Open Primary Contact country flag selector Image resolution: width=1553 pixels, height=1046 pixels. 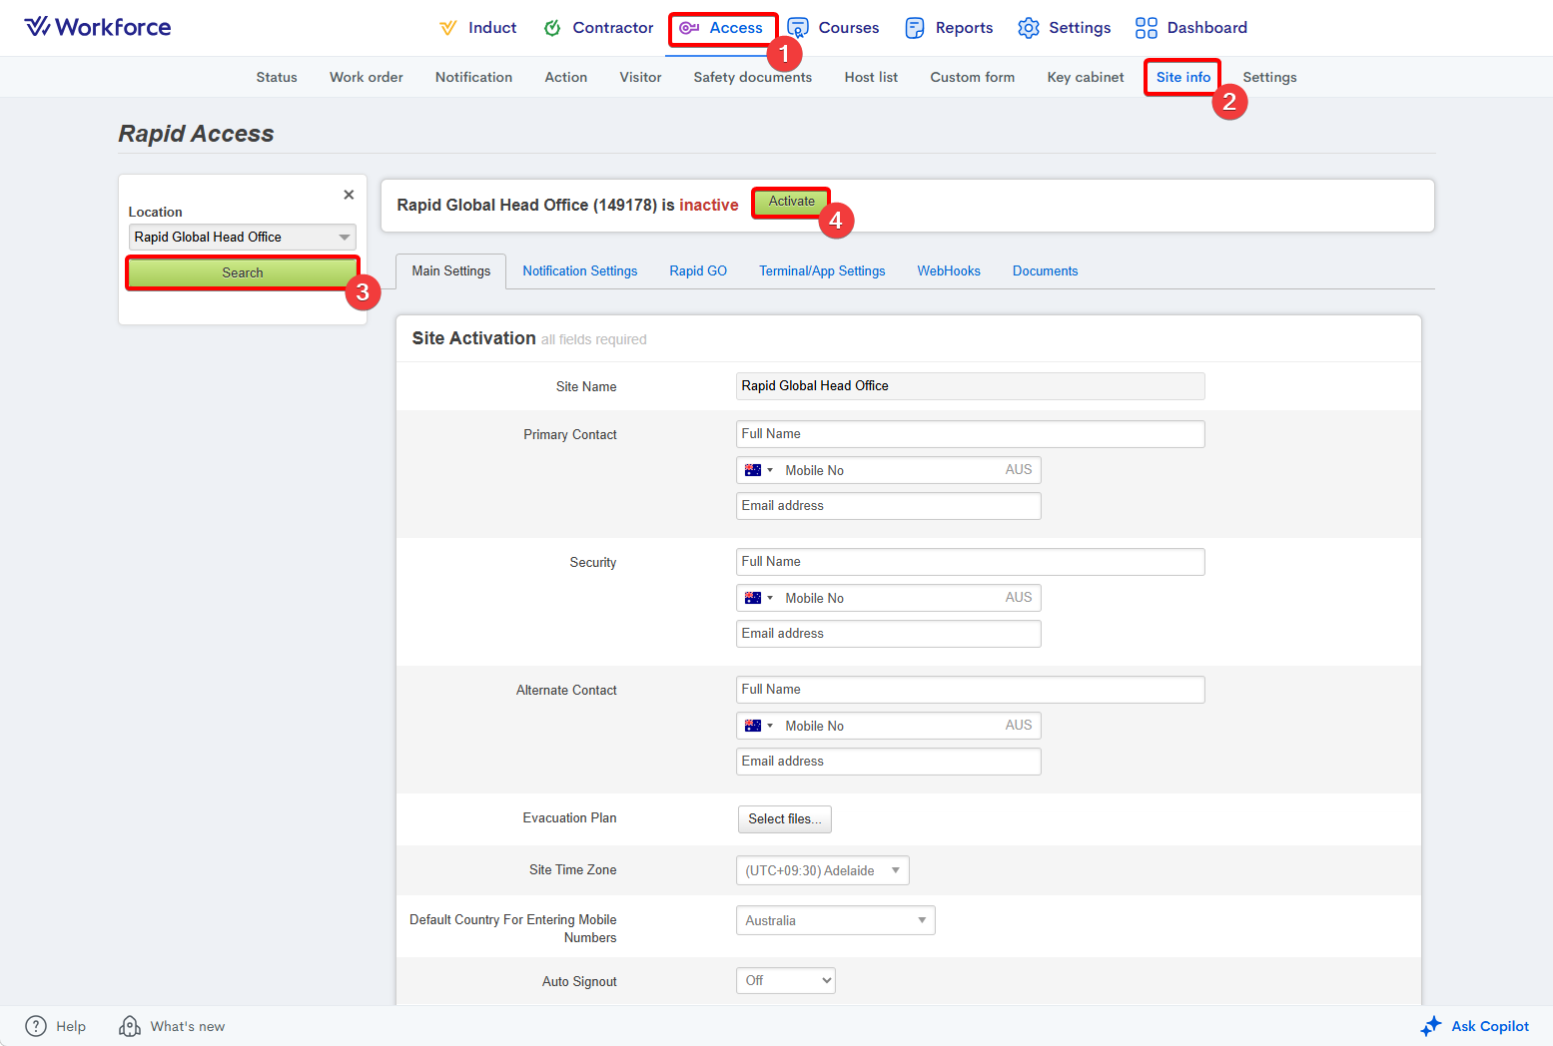(x=759, y=470)
